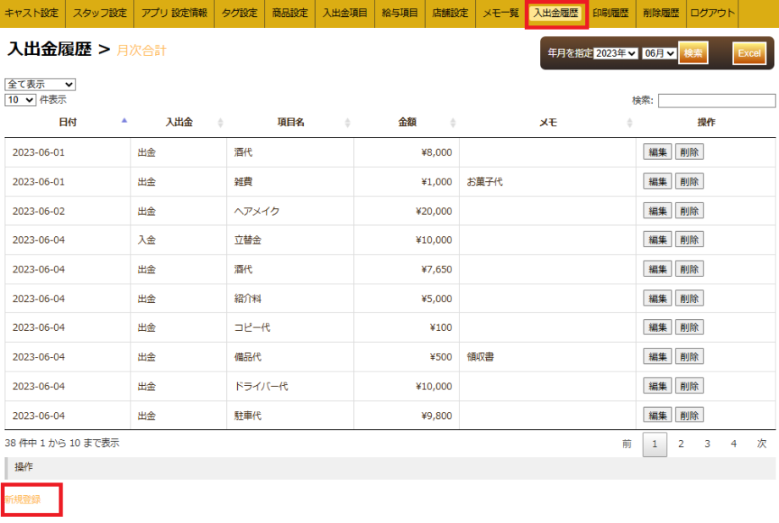Expand the 全て表示 filter dropdown
This screenshot has width=779, height=523.
pos(41,85)
